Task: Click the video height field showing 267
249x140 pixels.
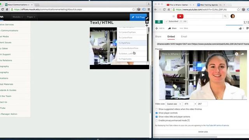Action: [202, 104]
